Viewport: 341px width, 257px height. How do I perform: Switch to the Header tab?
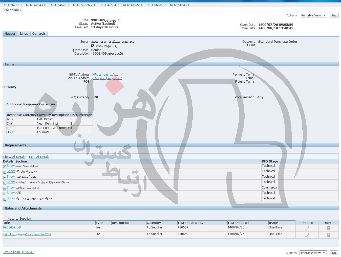10,34
